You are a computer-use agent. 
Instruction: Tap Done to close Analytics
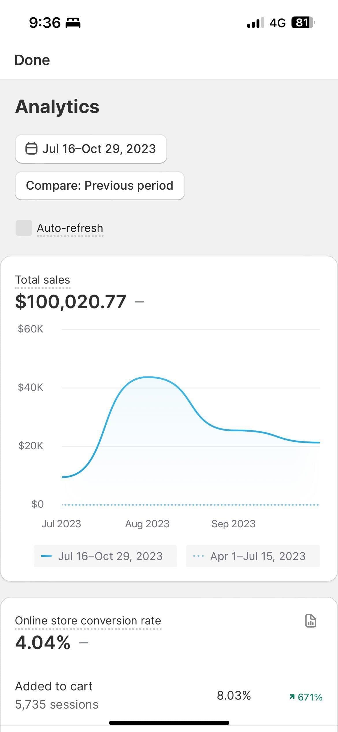tap(32, 60)
